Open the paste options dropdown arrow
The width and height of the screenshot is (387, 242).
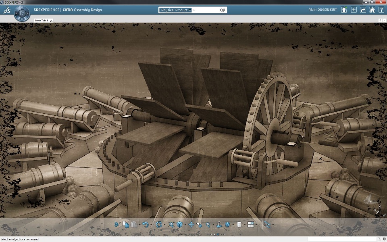tap(140, 225)
